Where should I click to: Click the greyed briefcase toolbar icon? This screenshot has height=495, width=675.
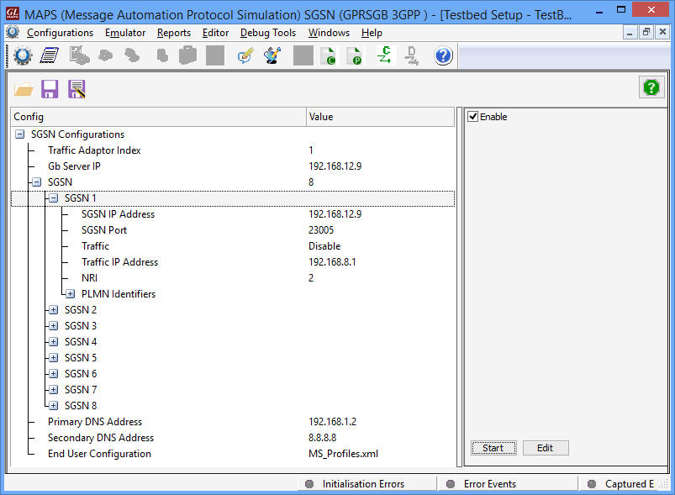pyautogui.click(x=187, y=56)
